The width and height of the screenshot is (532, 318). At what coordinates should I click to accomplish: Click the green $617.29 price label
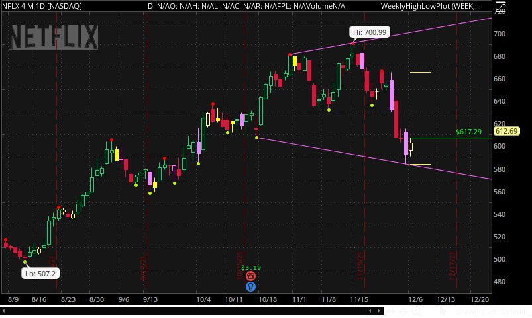click(x=468, y=132)
